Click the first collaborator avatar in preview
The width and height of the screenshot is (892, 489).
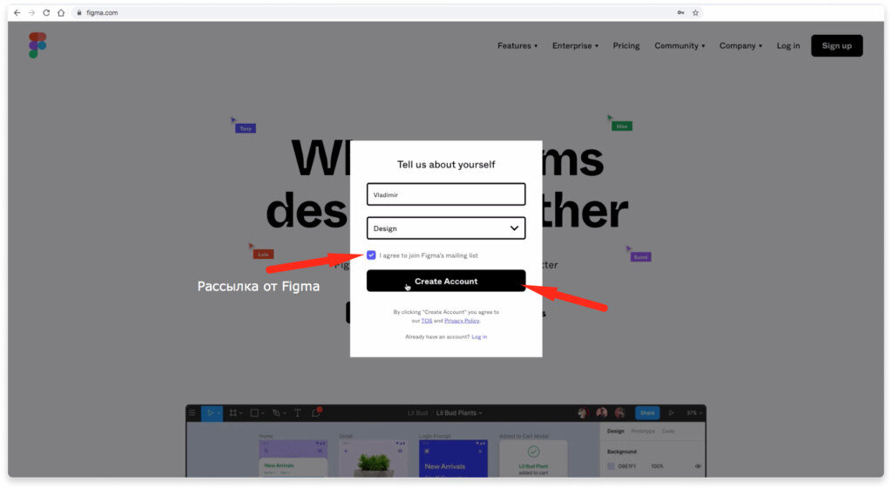583,412
